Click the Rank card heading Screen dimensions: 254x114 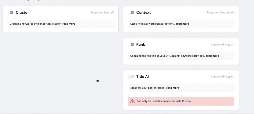[141, 44]
